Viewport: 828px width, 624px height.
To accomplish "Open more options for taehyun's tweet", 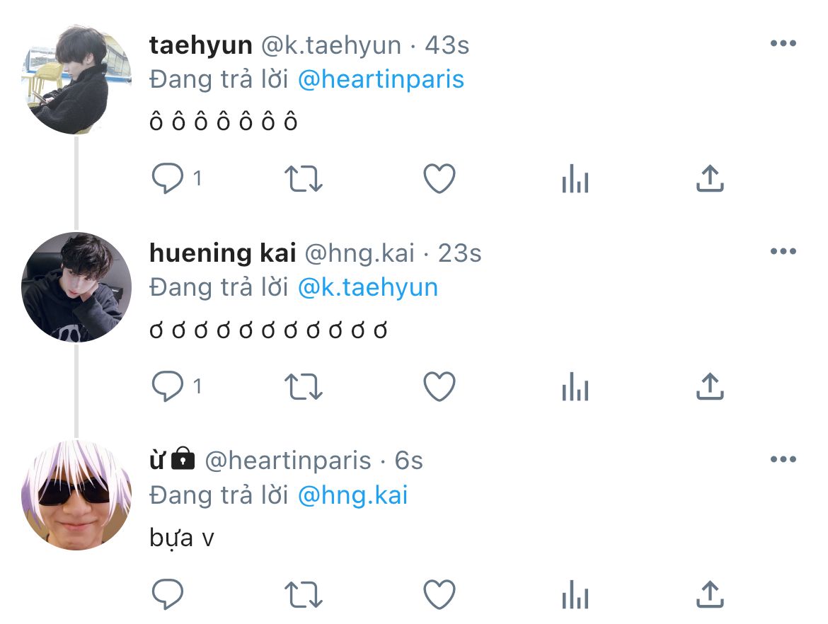I will pos(783,44).
